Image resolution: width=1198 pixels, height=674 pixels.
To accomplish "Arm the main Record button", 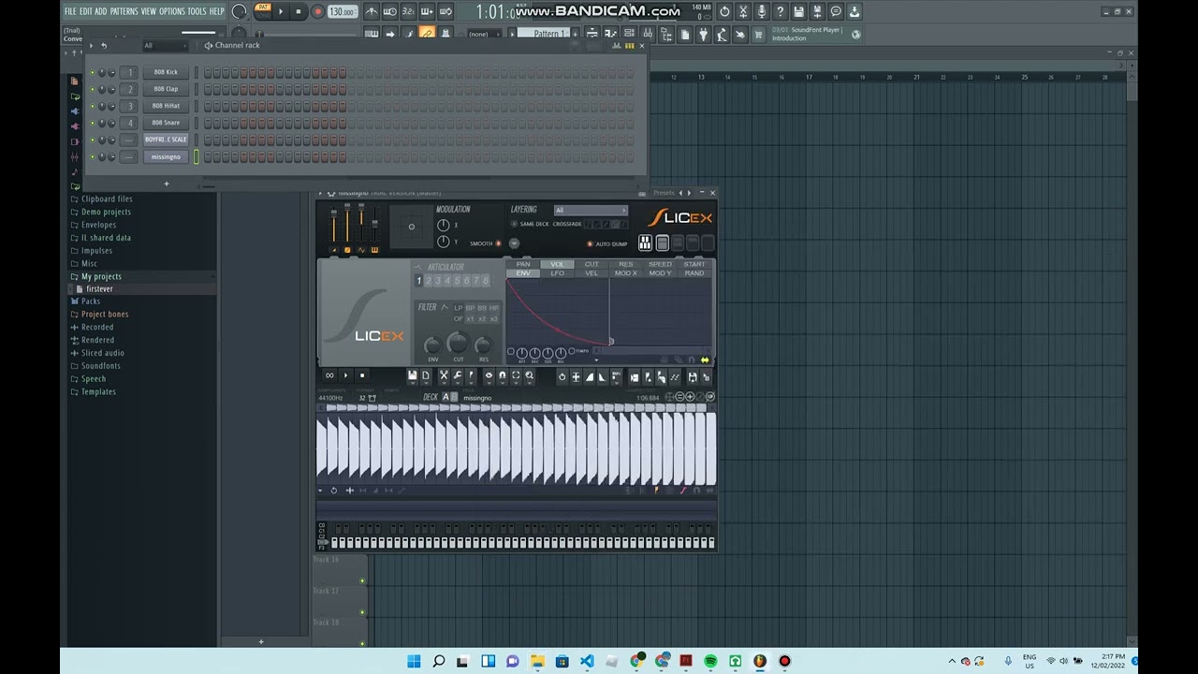I will [x=317, y=11].
